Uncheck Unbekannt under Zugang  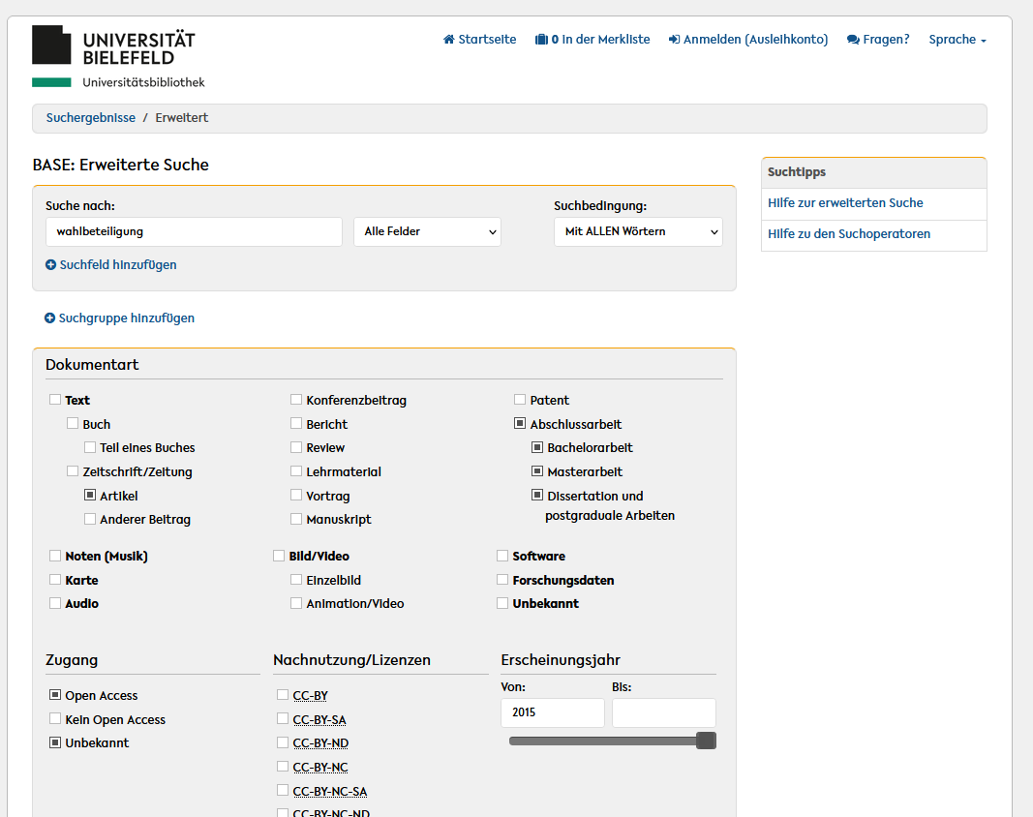click(x=55, y=741)
